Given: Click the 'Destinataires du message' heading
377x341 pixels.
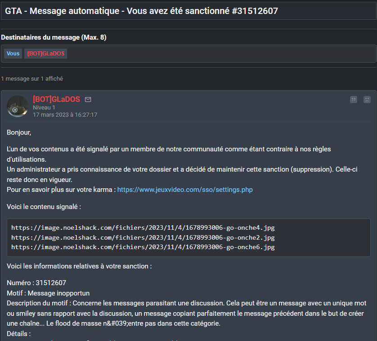Looking at the screenshot, I should [54, 37].
